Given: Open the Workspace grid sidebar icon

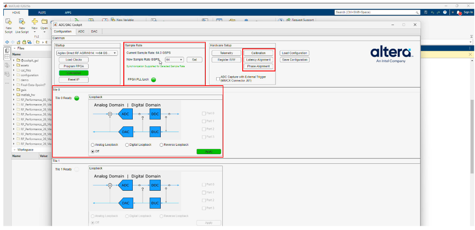Looking at the screenshot, I should pos(8,56).
